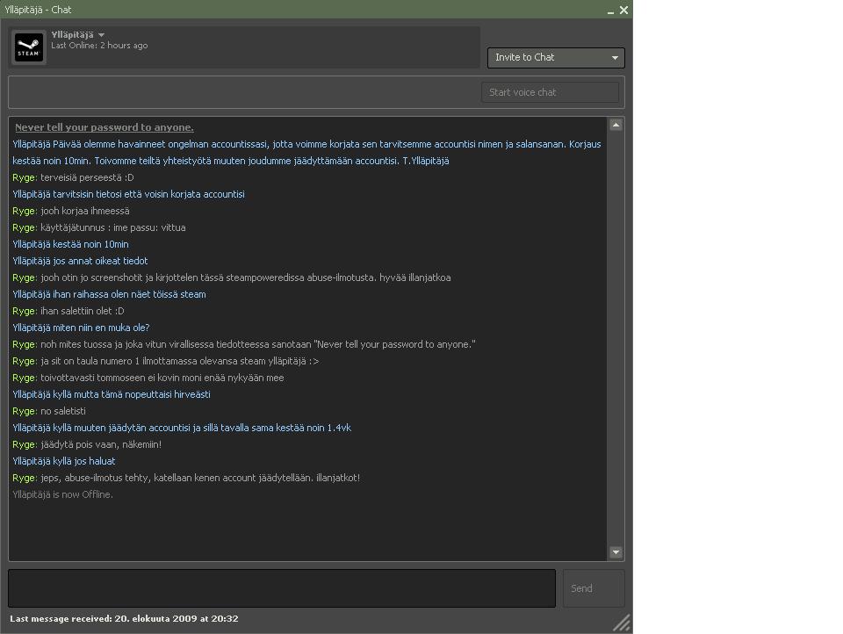Click the chat scrollbar down arrow
Image resolution: width=843 pixels, height=634 pixels.
coord(616,552)
